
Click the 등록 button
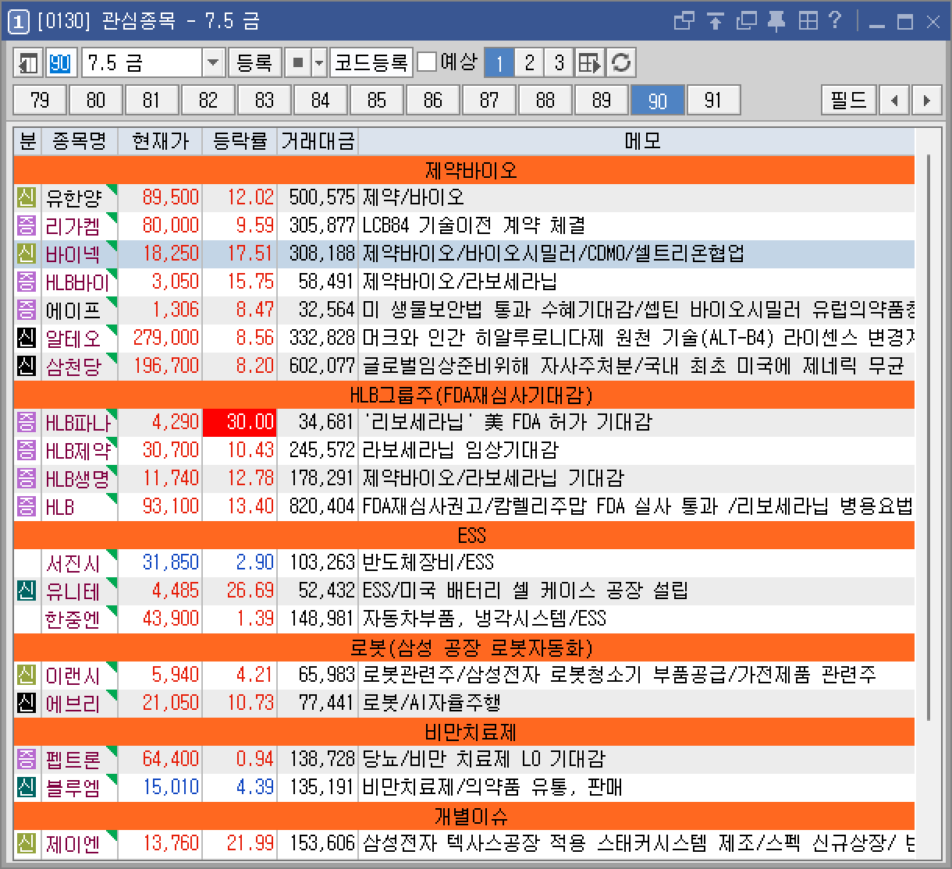click(x=254, y=63)
